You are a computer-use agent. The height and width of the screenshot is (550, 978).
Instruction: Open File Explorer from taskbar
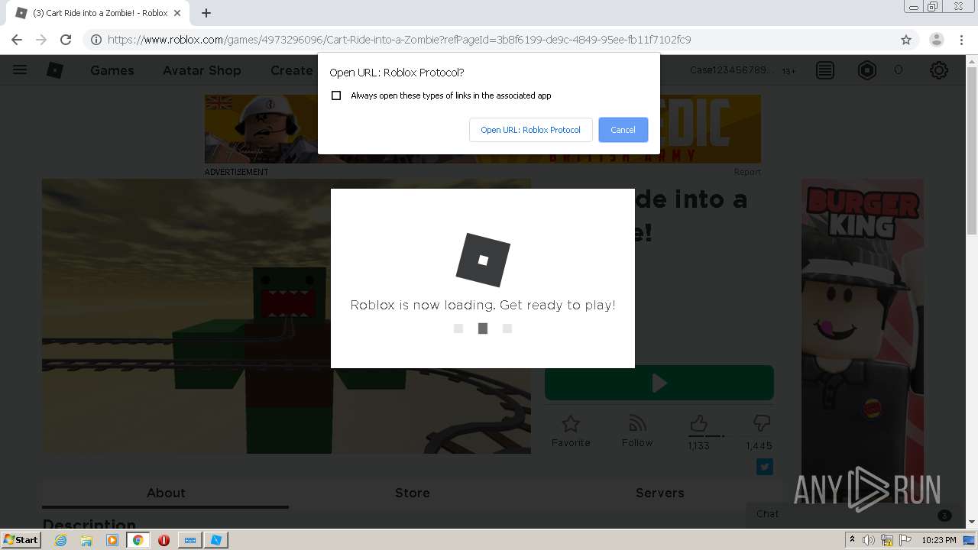coord(86,540)
